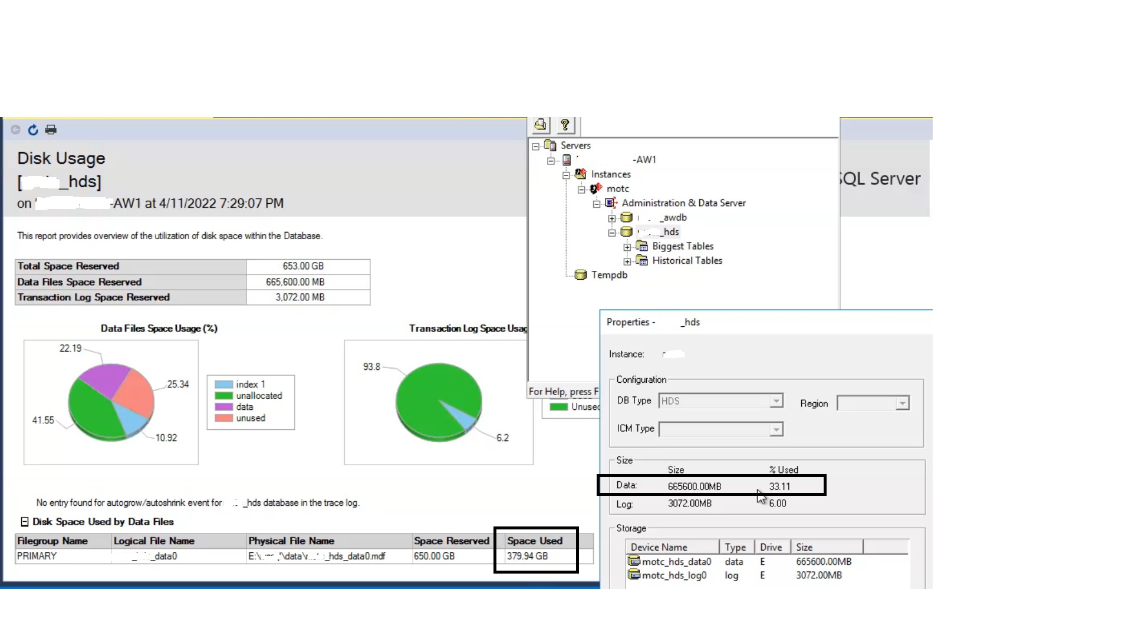
Task: Click the refresh report icon
Action: pos(33,130)
